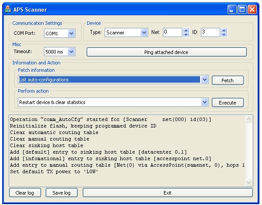Click the 'Add entry to manual routing table' line

pyautogui.click(x=127, y=165)
